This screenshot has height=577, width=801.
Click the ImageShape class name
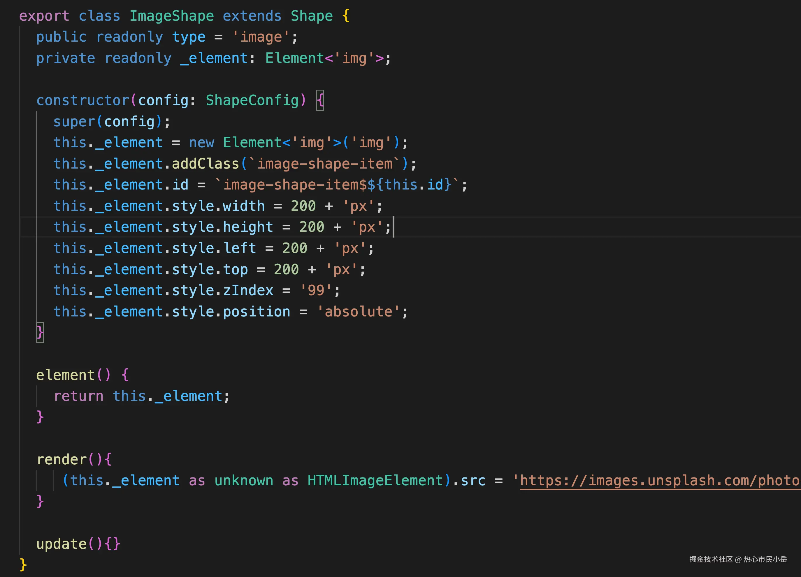[x=172, y=16]
